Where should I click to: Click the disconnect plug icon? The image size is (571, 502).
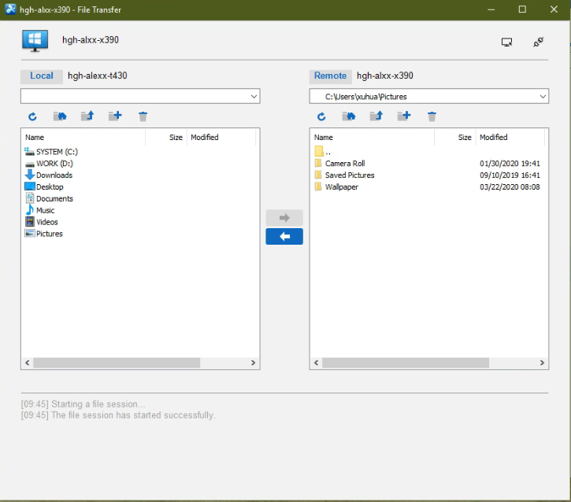[538, 42]
